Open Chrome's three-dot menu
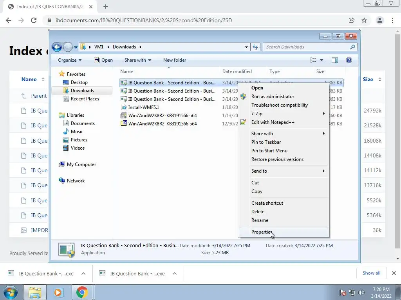This screenshot has height=300, width=401. pyautogui.click(x=392, y=20)
